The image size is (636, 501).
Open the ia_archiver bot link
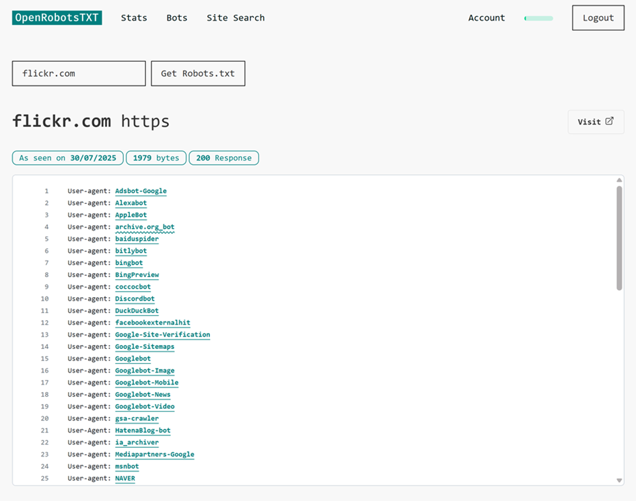(137, 442)
